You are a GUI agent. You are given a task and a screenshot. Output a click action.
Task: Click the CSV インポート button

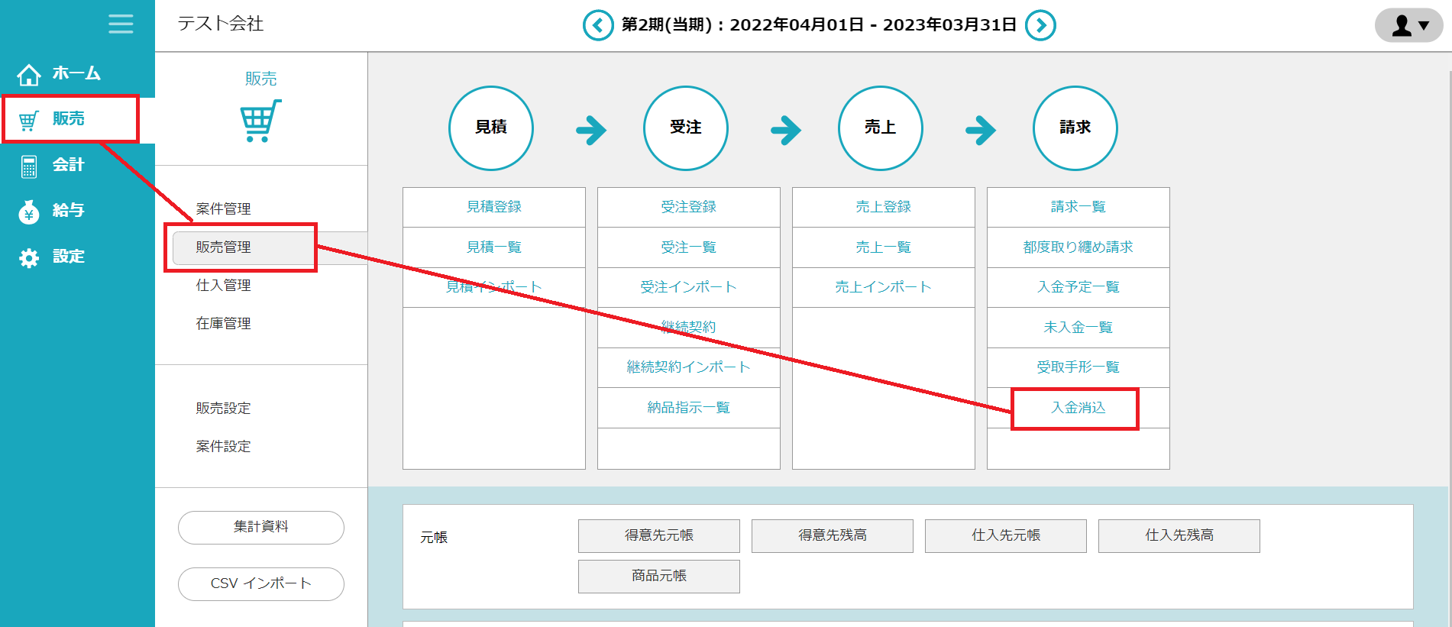tap(260, 583)
